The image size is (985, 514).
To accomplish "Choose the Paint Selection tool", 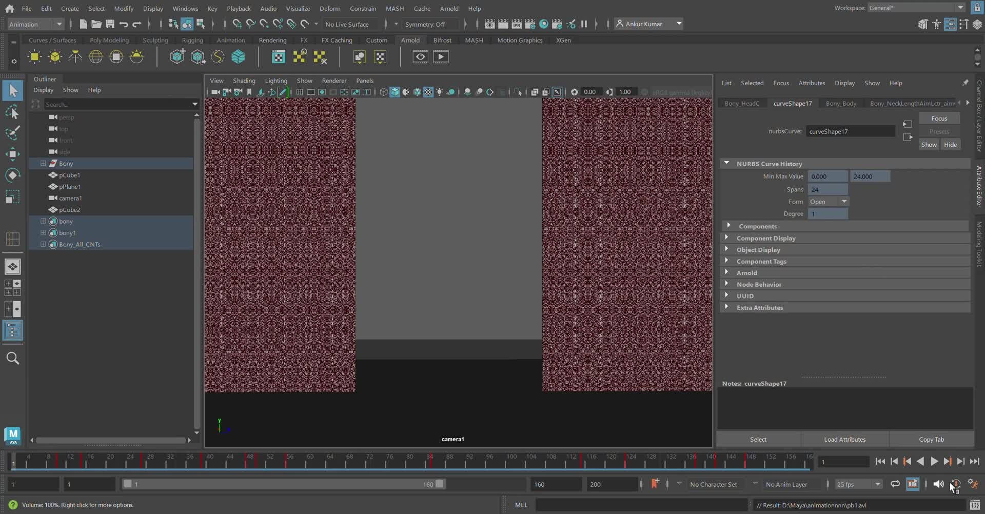I will 13,133.
